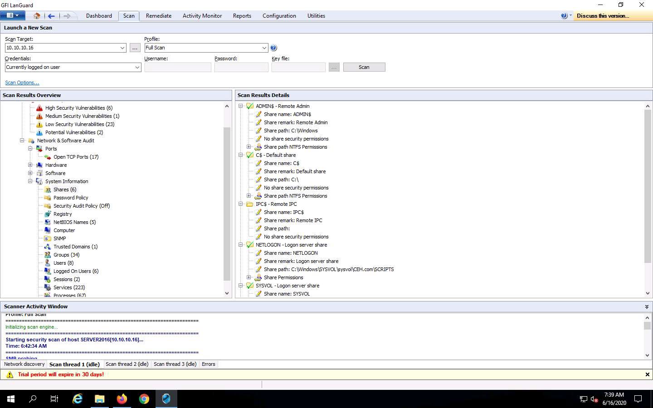Viewport: 653px width, 408px height.
Task: Expand ADMIN$ Share path NTFS Permissions
Action: click(249, 147)
